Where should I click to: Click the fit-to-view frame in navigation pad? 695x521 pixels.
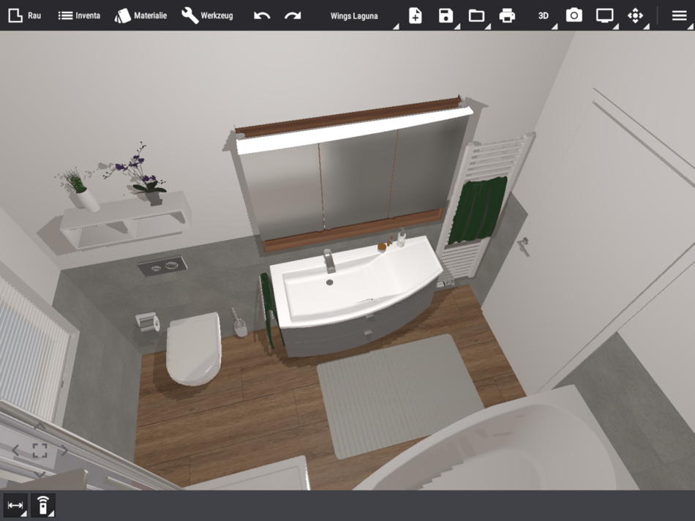tap(40, 451)
